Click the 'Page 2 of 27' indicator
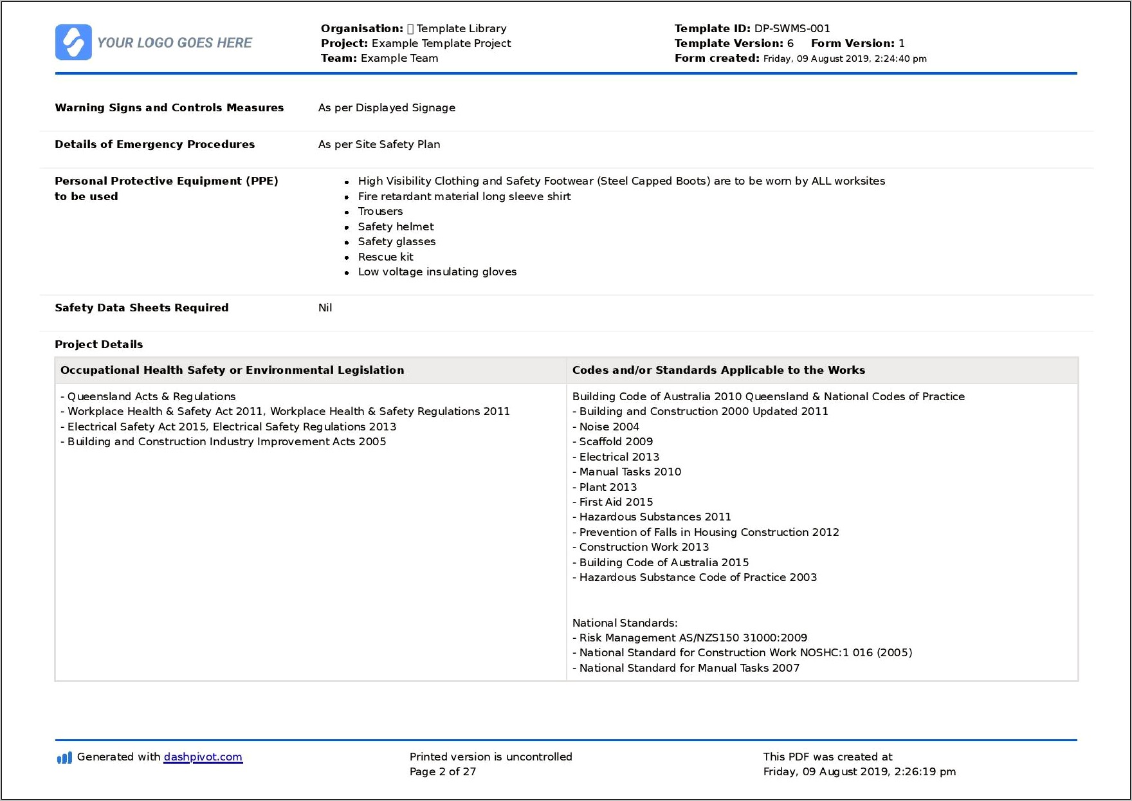1132x801 pixels. click(x=443, y=771)
